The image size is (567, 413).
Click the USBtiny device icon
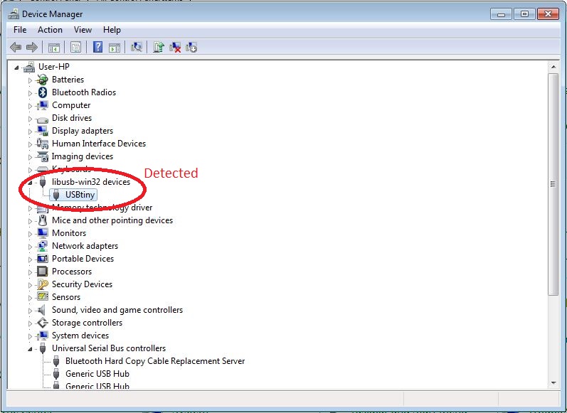(56, 195)
